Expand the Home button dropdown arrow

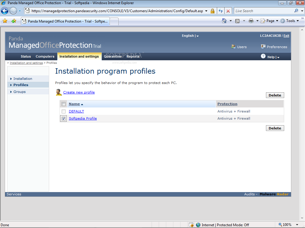[231, 21]
